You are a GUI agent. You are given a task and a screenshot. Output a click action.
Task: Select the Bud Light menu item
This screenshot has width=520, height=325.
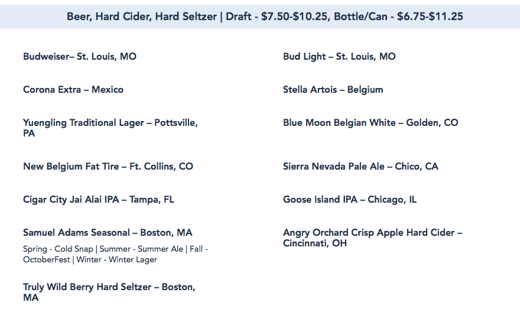pos(339,57)
